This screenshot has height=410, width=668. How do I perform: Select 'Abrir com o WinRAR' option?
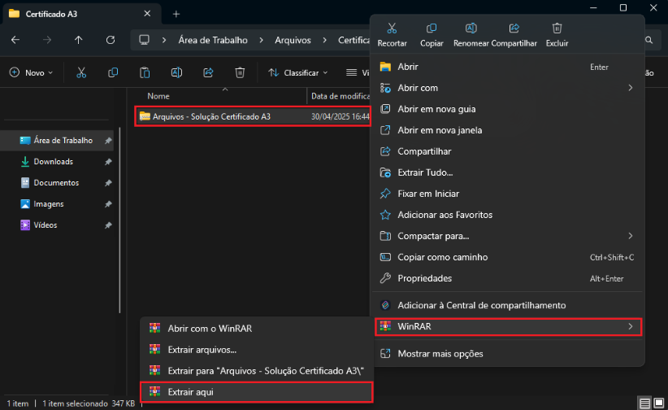pos(210,329)
